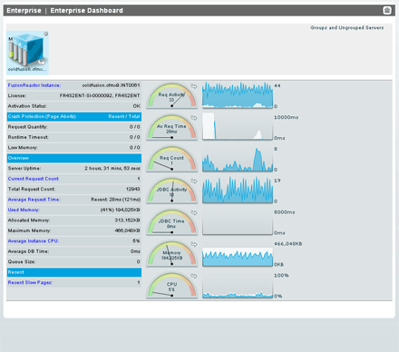Screen dimensions: 399x352
Task: Click the Overview section header
Action: pyautogui.click(x=74, y=158)
